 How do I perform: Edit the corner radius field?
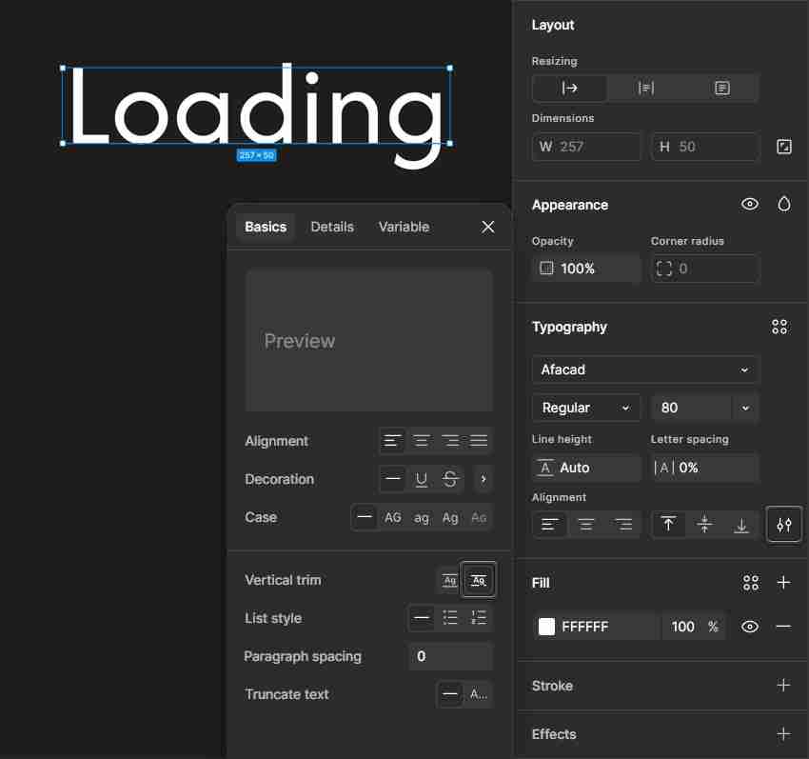(705, 269)
